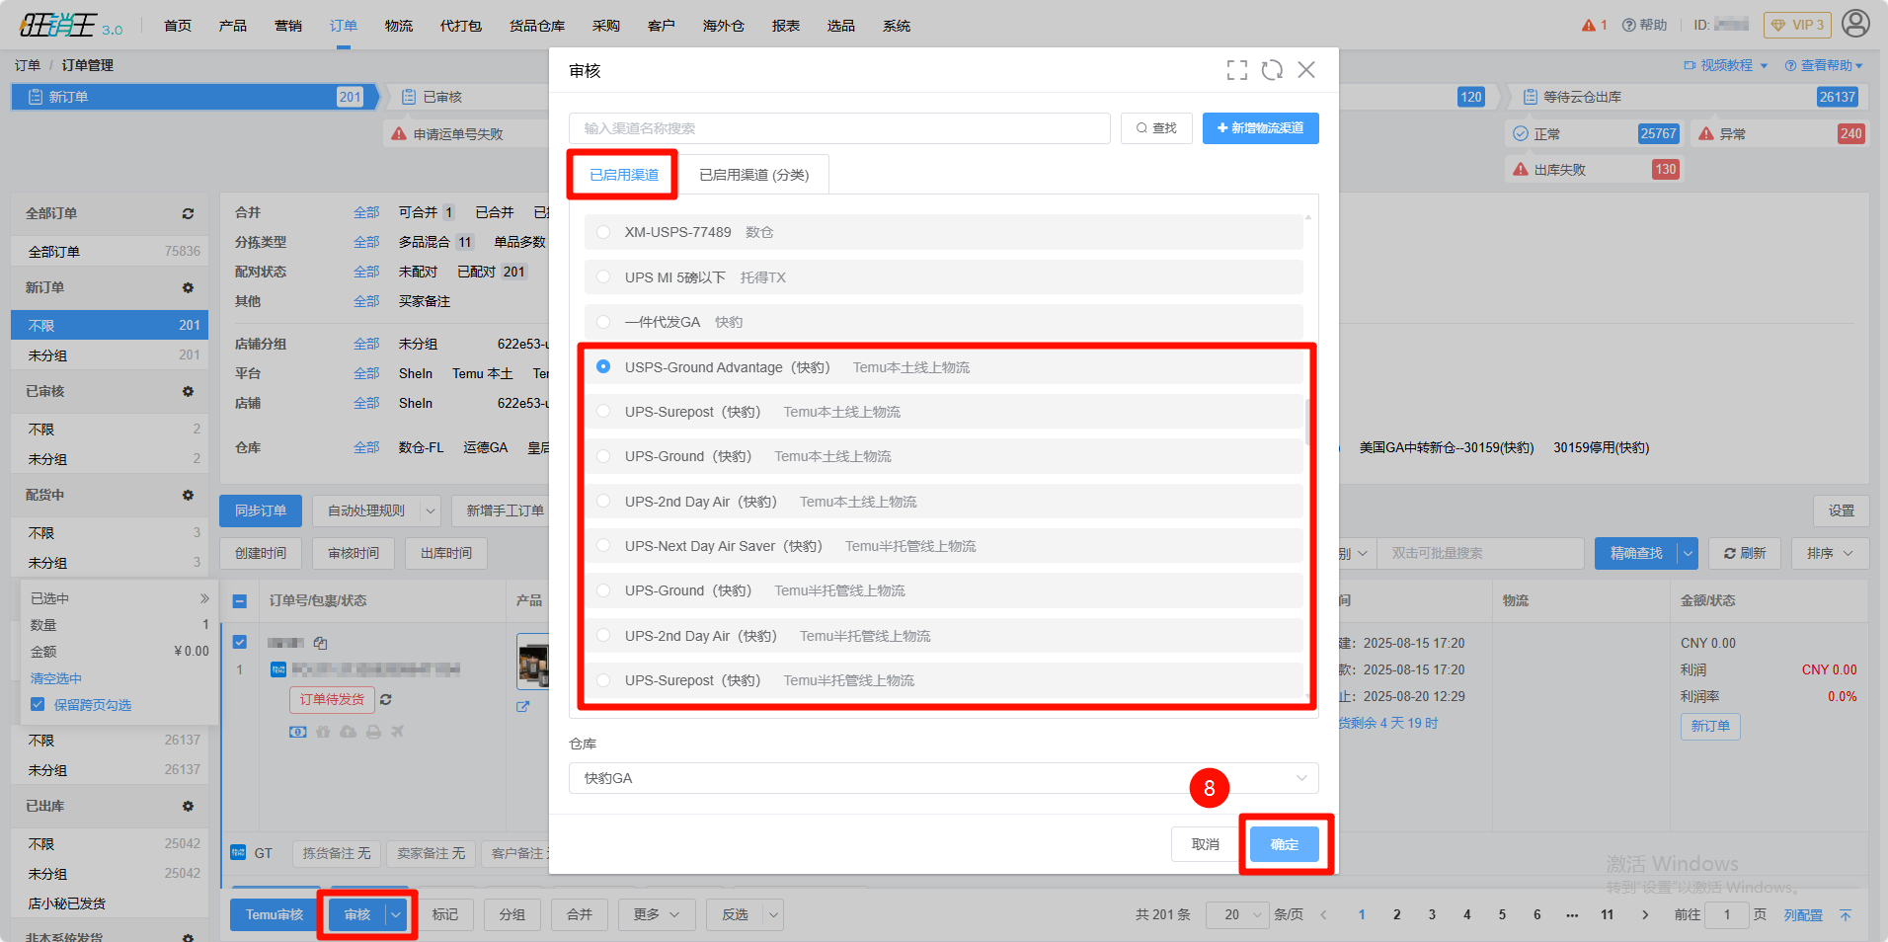Open the 帮助 help icon link
This screenshot has height=942, width=1888.
pos(1643,25)
